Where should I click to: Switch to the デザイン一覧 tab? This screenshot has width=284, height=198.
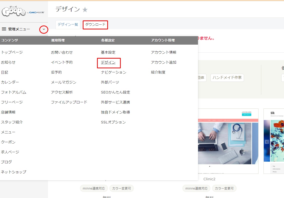pos(68,24)
